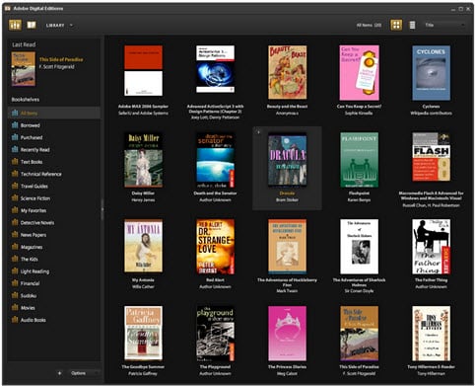
Task: Open This Side of Paradise last read link
Action: (61, 59)
